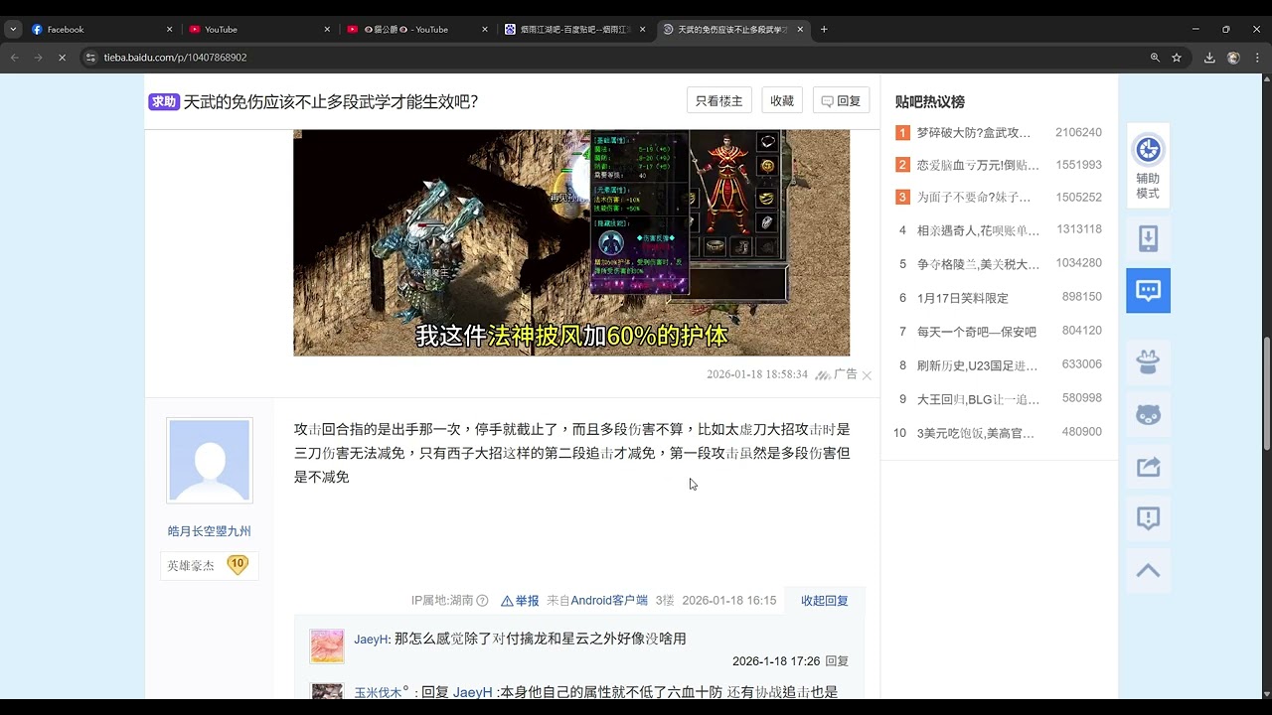The height and width of the screenshot is (715, 1272).
Task: View site information icon in address bar
Action: pyautogui.click(x=91, y=58)
